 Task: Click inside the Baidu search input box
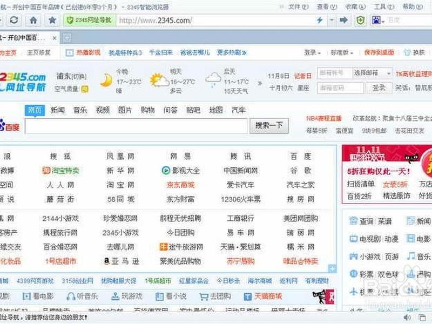(x=136, y=126)
